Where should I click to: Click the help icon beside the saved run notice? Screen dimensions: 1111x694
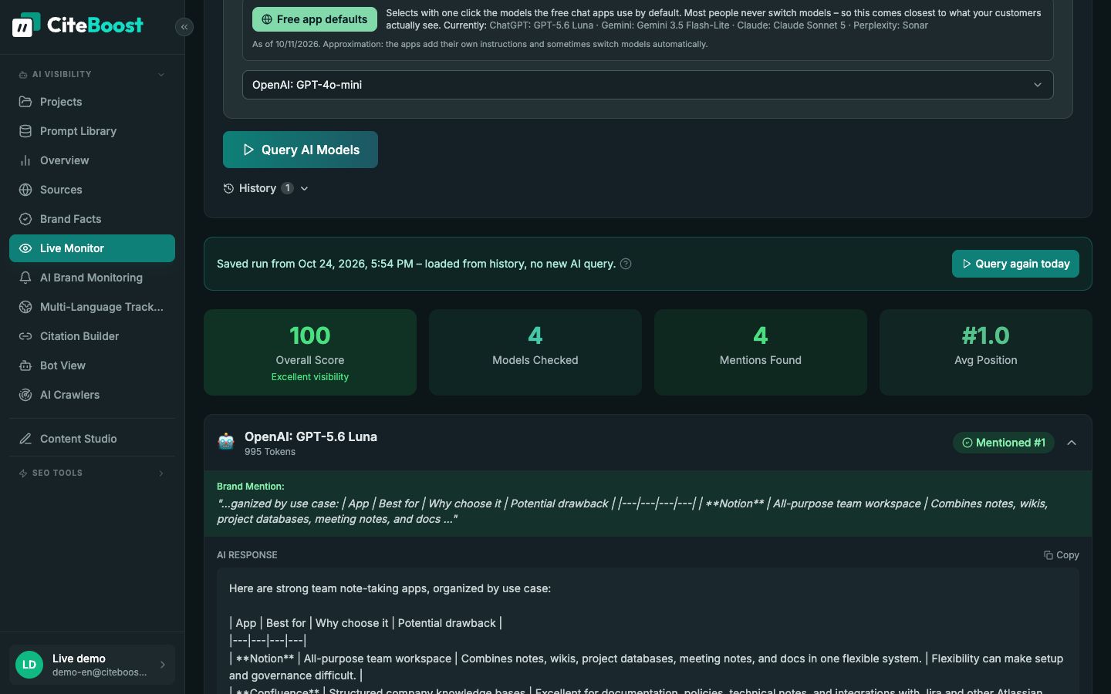point(626,264)
